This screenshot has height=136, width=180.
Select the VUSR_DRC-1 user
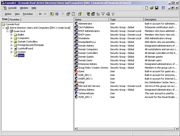coord(85,97)
